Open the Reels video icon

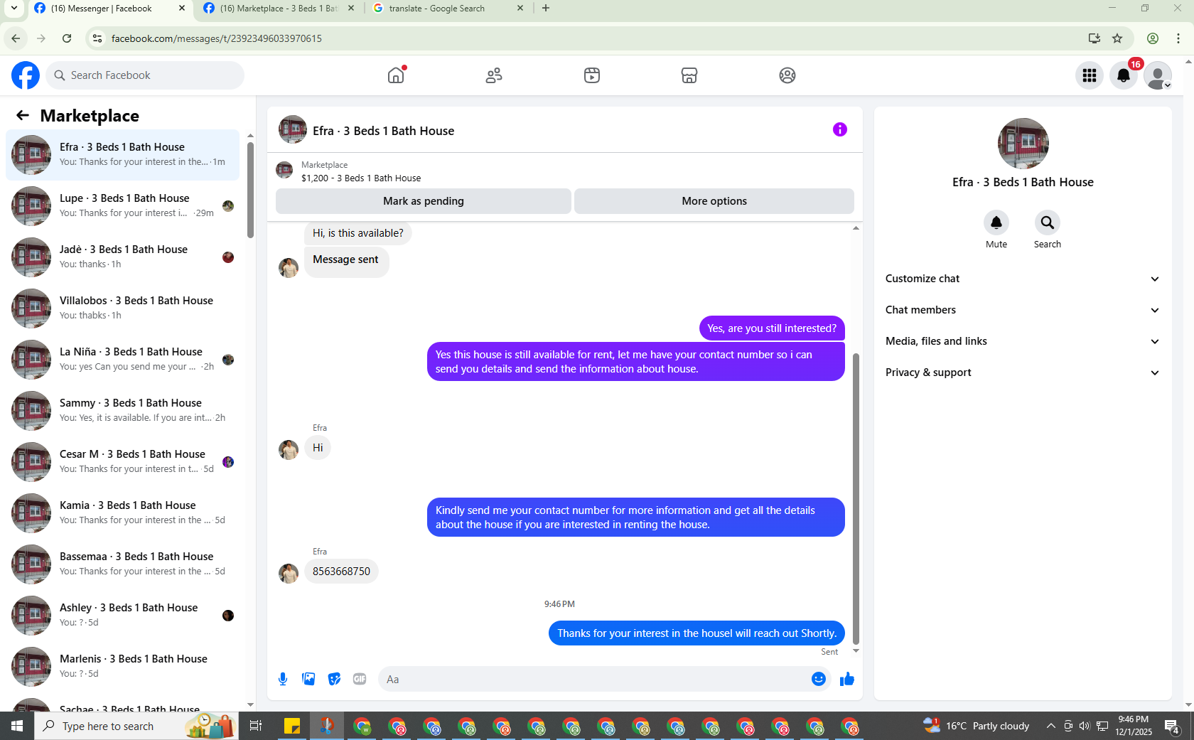click(x=592, y=75)
